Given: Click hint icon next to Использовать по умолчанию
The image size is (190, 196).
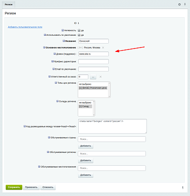Looking at the screenshot, I should pos(45,35).
